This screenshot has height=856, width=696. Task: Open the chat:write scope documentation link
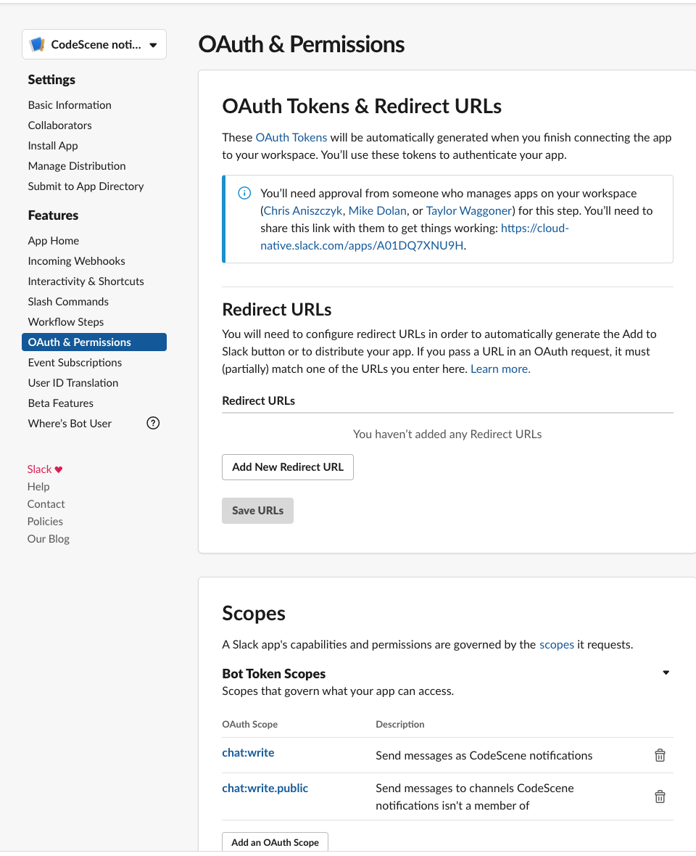pyautogui.click(x=248, y=752)
